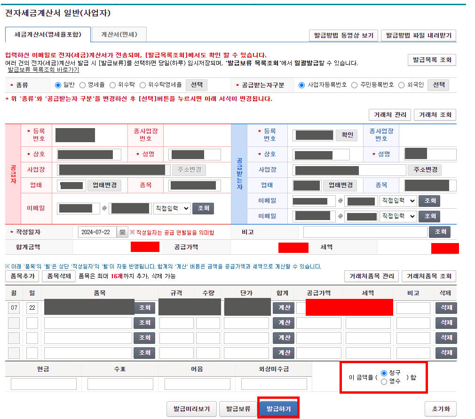Open 거래처품목 관리
The width and height of the screenshot is (475, 419).
click(x=371, y=276)
